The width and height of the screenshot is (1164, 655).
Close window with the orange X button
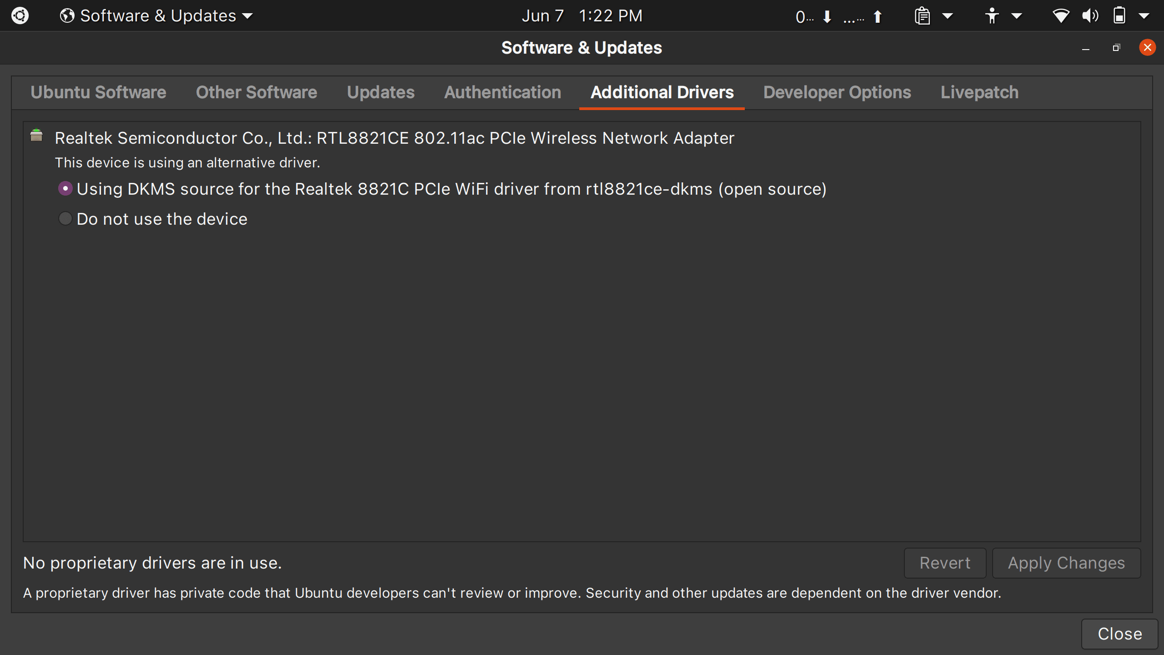click(x=1147, y=47)
